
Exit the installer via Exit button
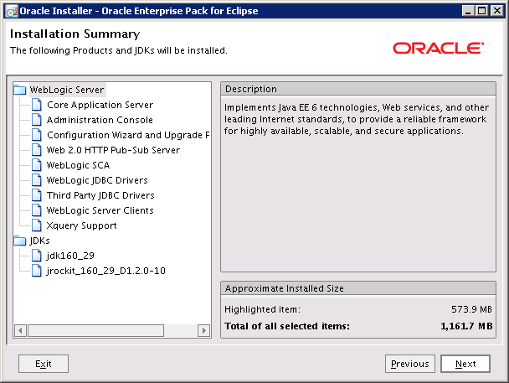coord(44,364)
